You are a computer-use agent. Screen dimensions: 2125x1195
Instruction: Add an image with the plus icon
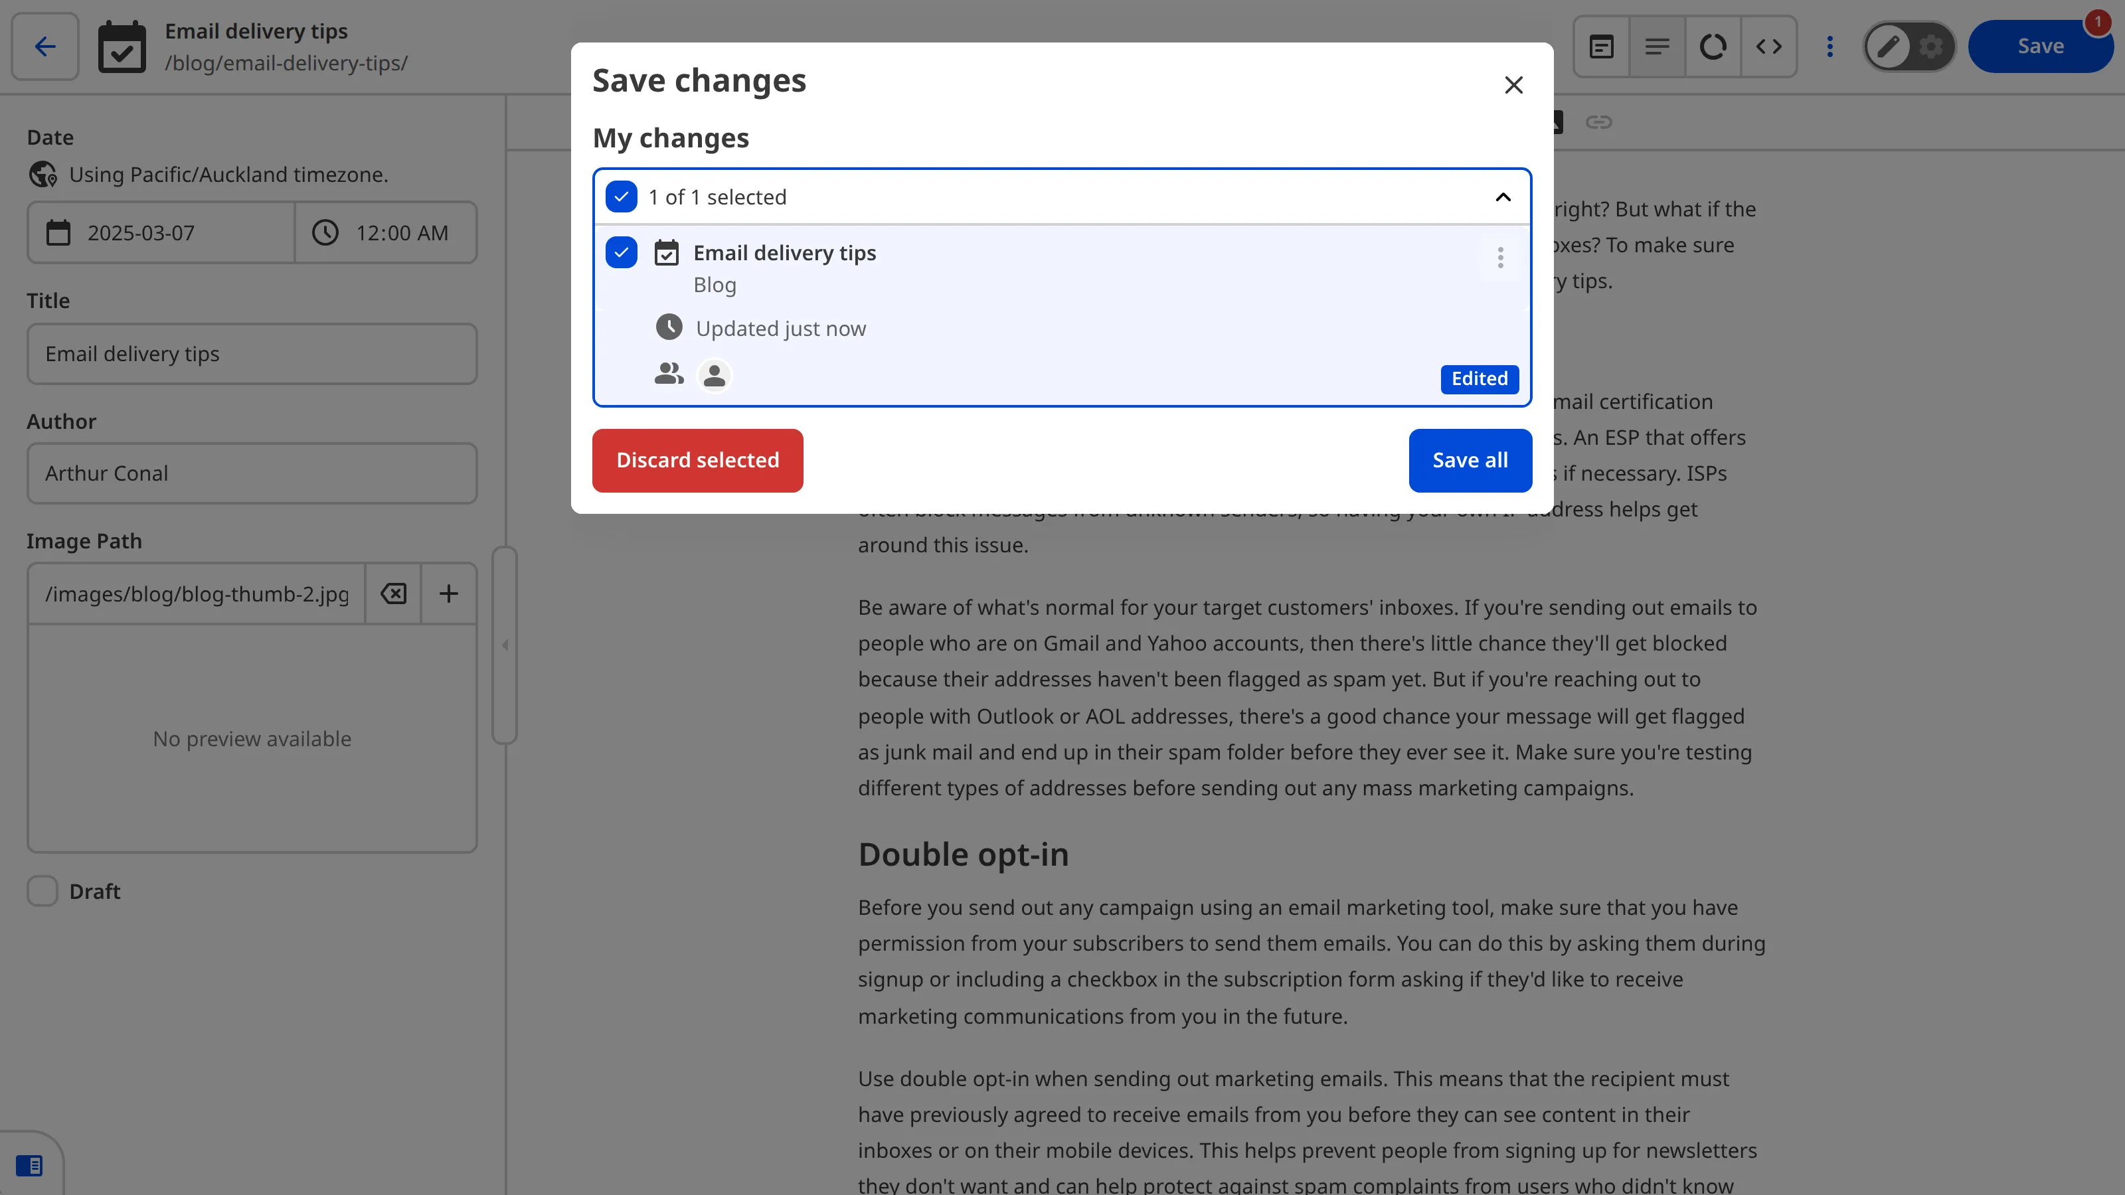(448, 594)
